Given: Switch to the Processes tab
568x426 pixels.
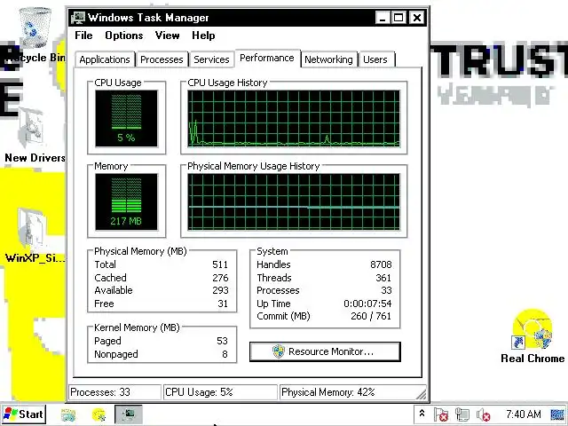Looking at the screenshot, I should pos(162,59).
